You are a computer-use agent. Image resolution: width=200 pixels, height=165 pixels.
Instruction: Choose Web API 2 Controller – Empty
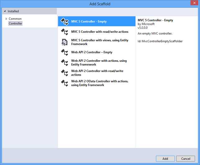97,52
